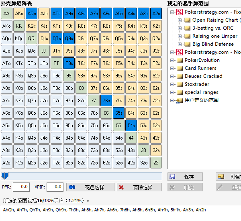Viewport: 241px width, 221px height.
Task: Select the Card Runners tree label
Action: [200, 68]
